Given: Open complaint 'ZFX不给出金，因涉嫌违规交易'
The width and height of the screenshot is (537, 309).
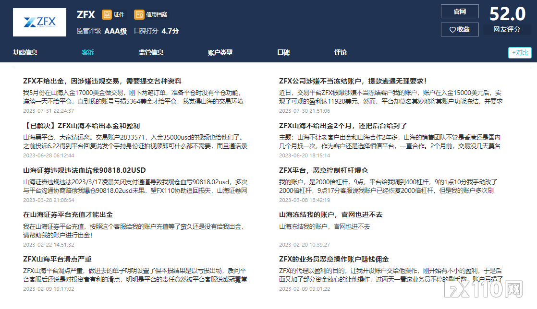Looking at the screenshot, I should pos(102,81).
